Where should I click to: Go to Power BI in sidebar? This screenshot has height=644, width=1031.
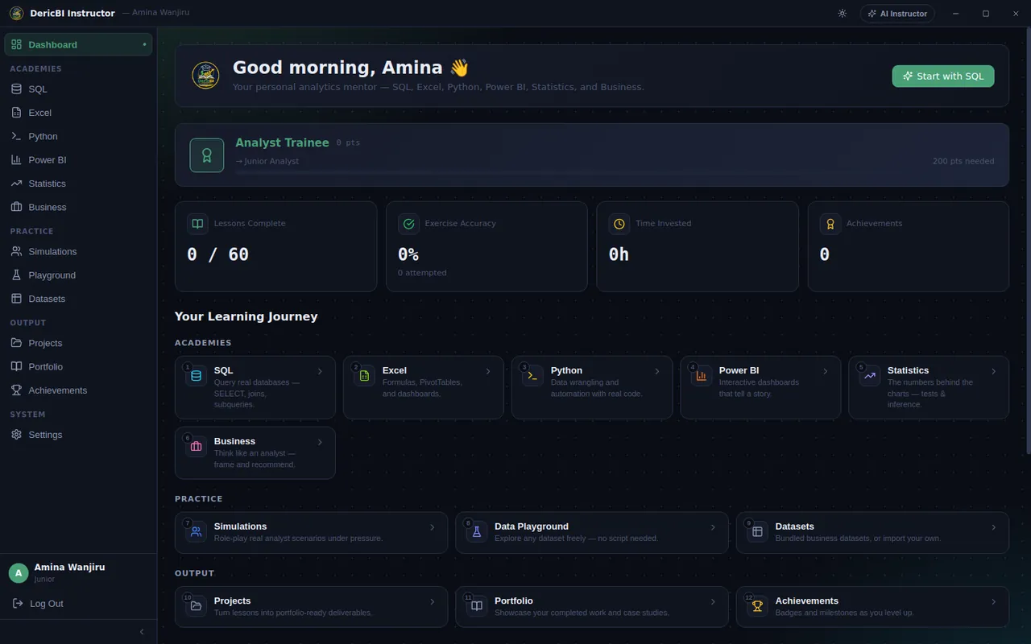point(78,159)
